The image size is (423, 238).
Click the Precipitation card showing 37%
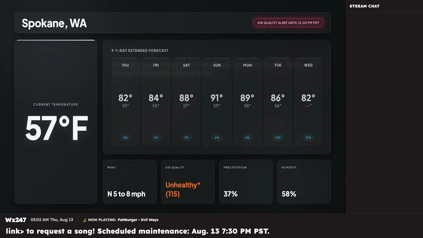point(246,182)
